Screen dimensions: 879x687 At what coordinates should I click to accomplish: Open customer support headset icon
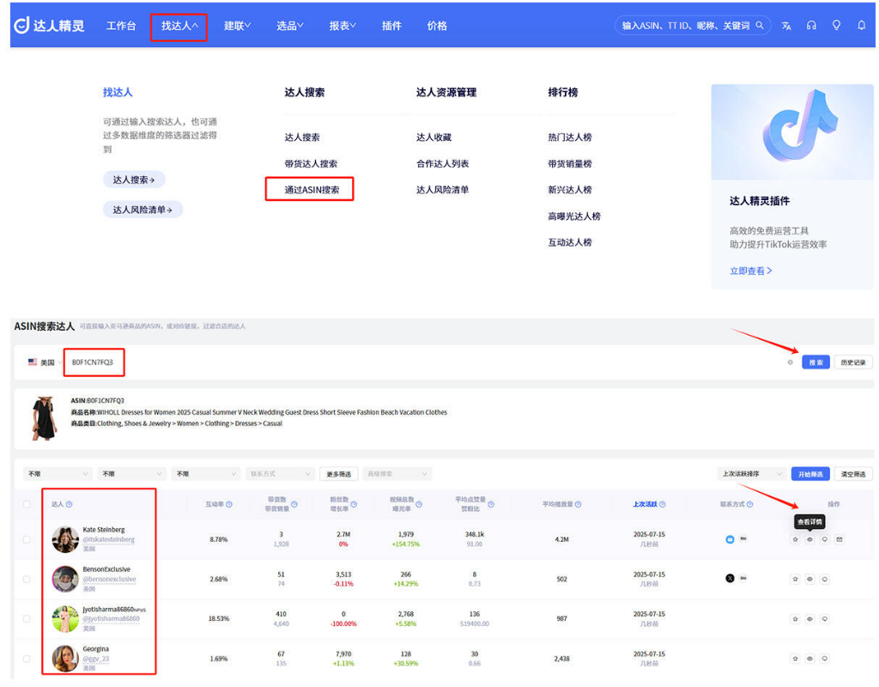pyautogui.click(x=811, y=26)
